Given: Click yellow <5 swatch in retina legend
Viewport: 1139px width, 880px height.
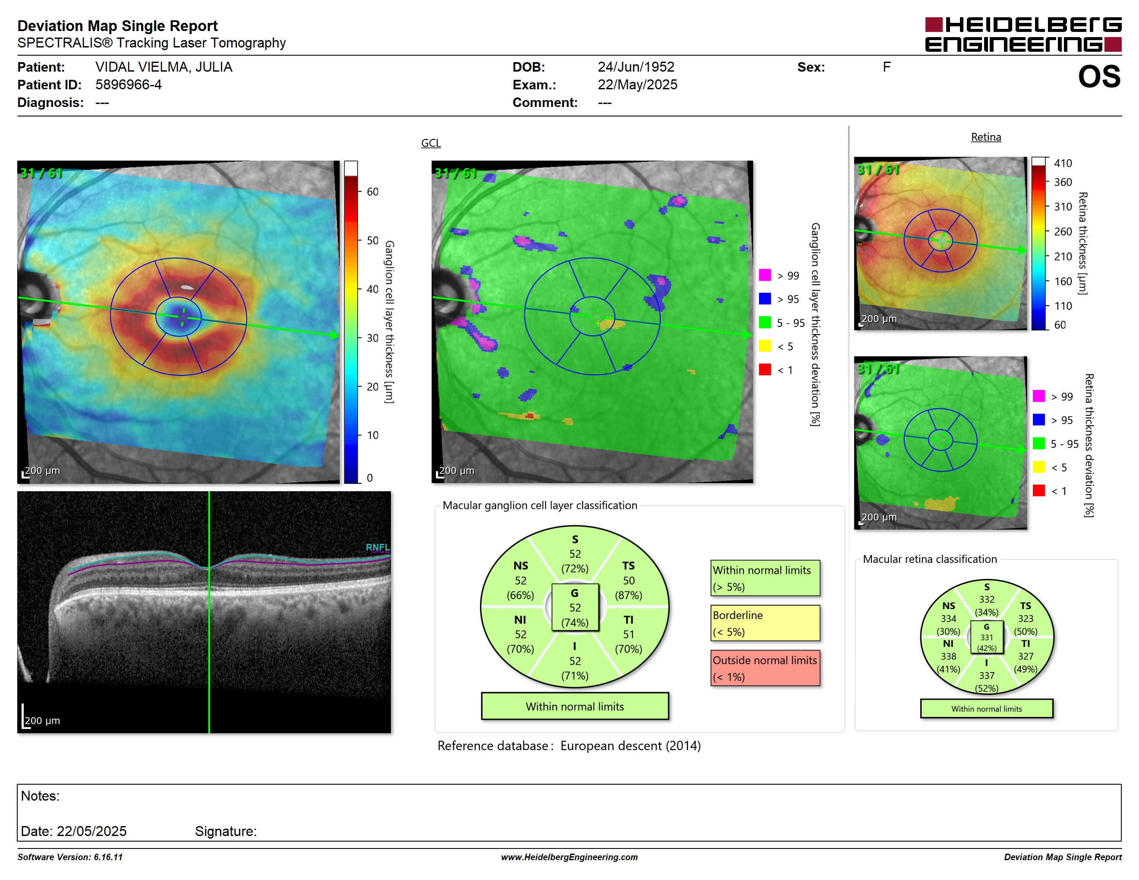Looking at the screenshot, I should tap(1038, 467).
